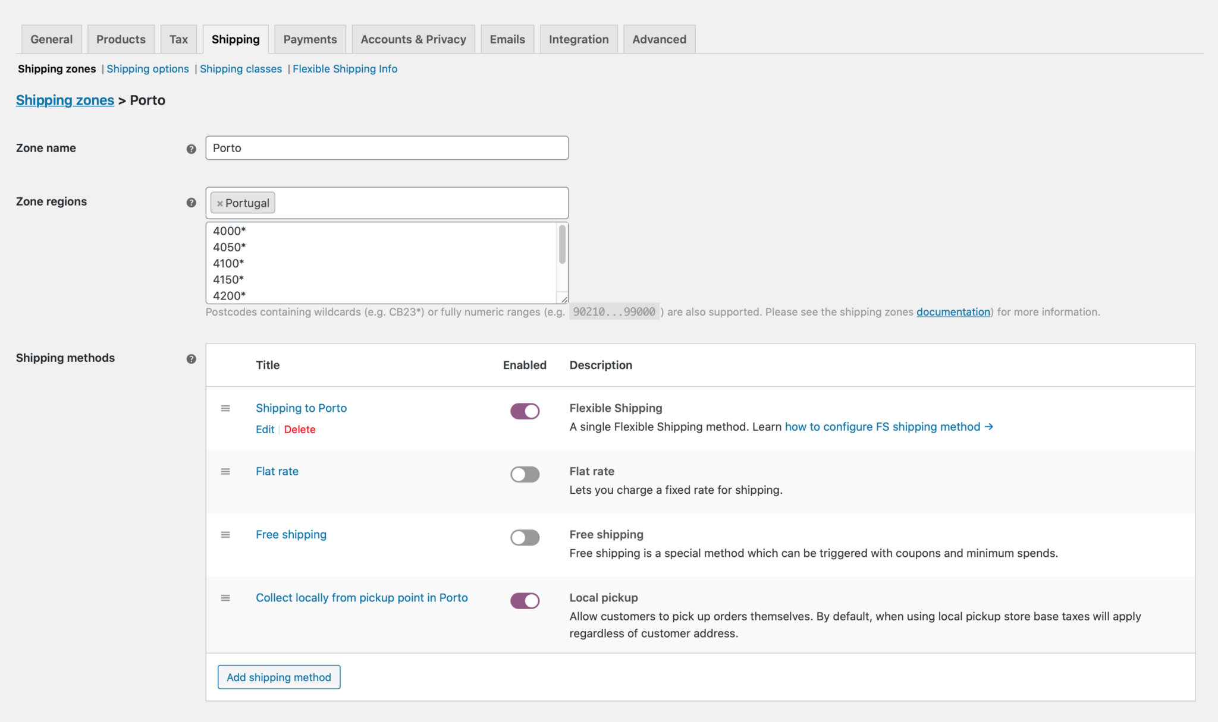Disable the Shipping to Porto method
This screenshot has height=722, width=1218.
coord(524,411)
